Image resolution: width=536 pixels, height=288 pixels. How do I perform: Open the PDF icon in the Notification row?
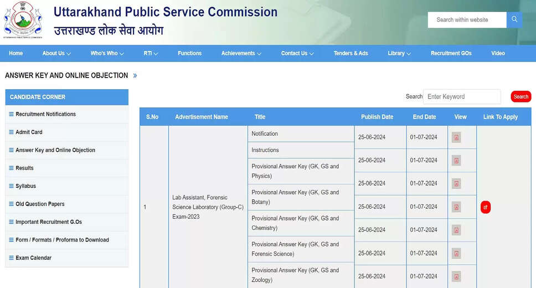[x=456, y=137]
